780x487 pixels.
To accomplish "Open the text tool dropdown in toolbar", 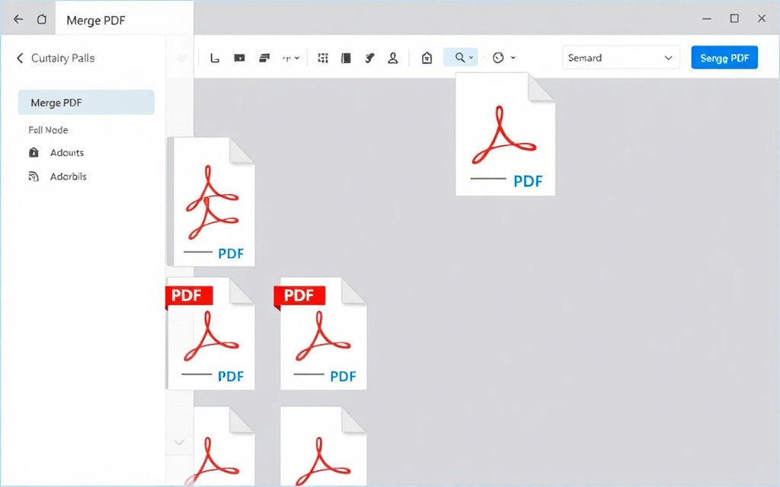I will [x=291, y=58].
